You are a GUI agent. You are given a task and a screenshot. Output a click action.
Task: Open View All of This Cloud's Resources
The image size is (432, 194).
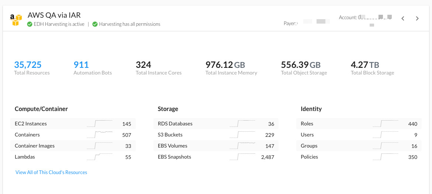click(x=51, y=172)
